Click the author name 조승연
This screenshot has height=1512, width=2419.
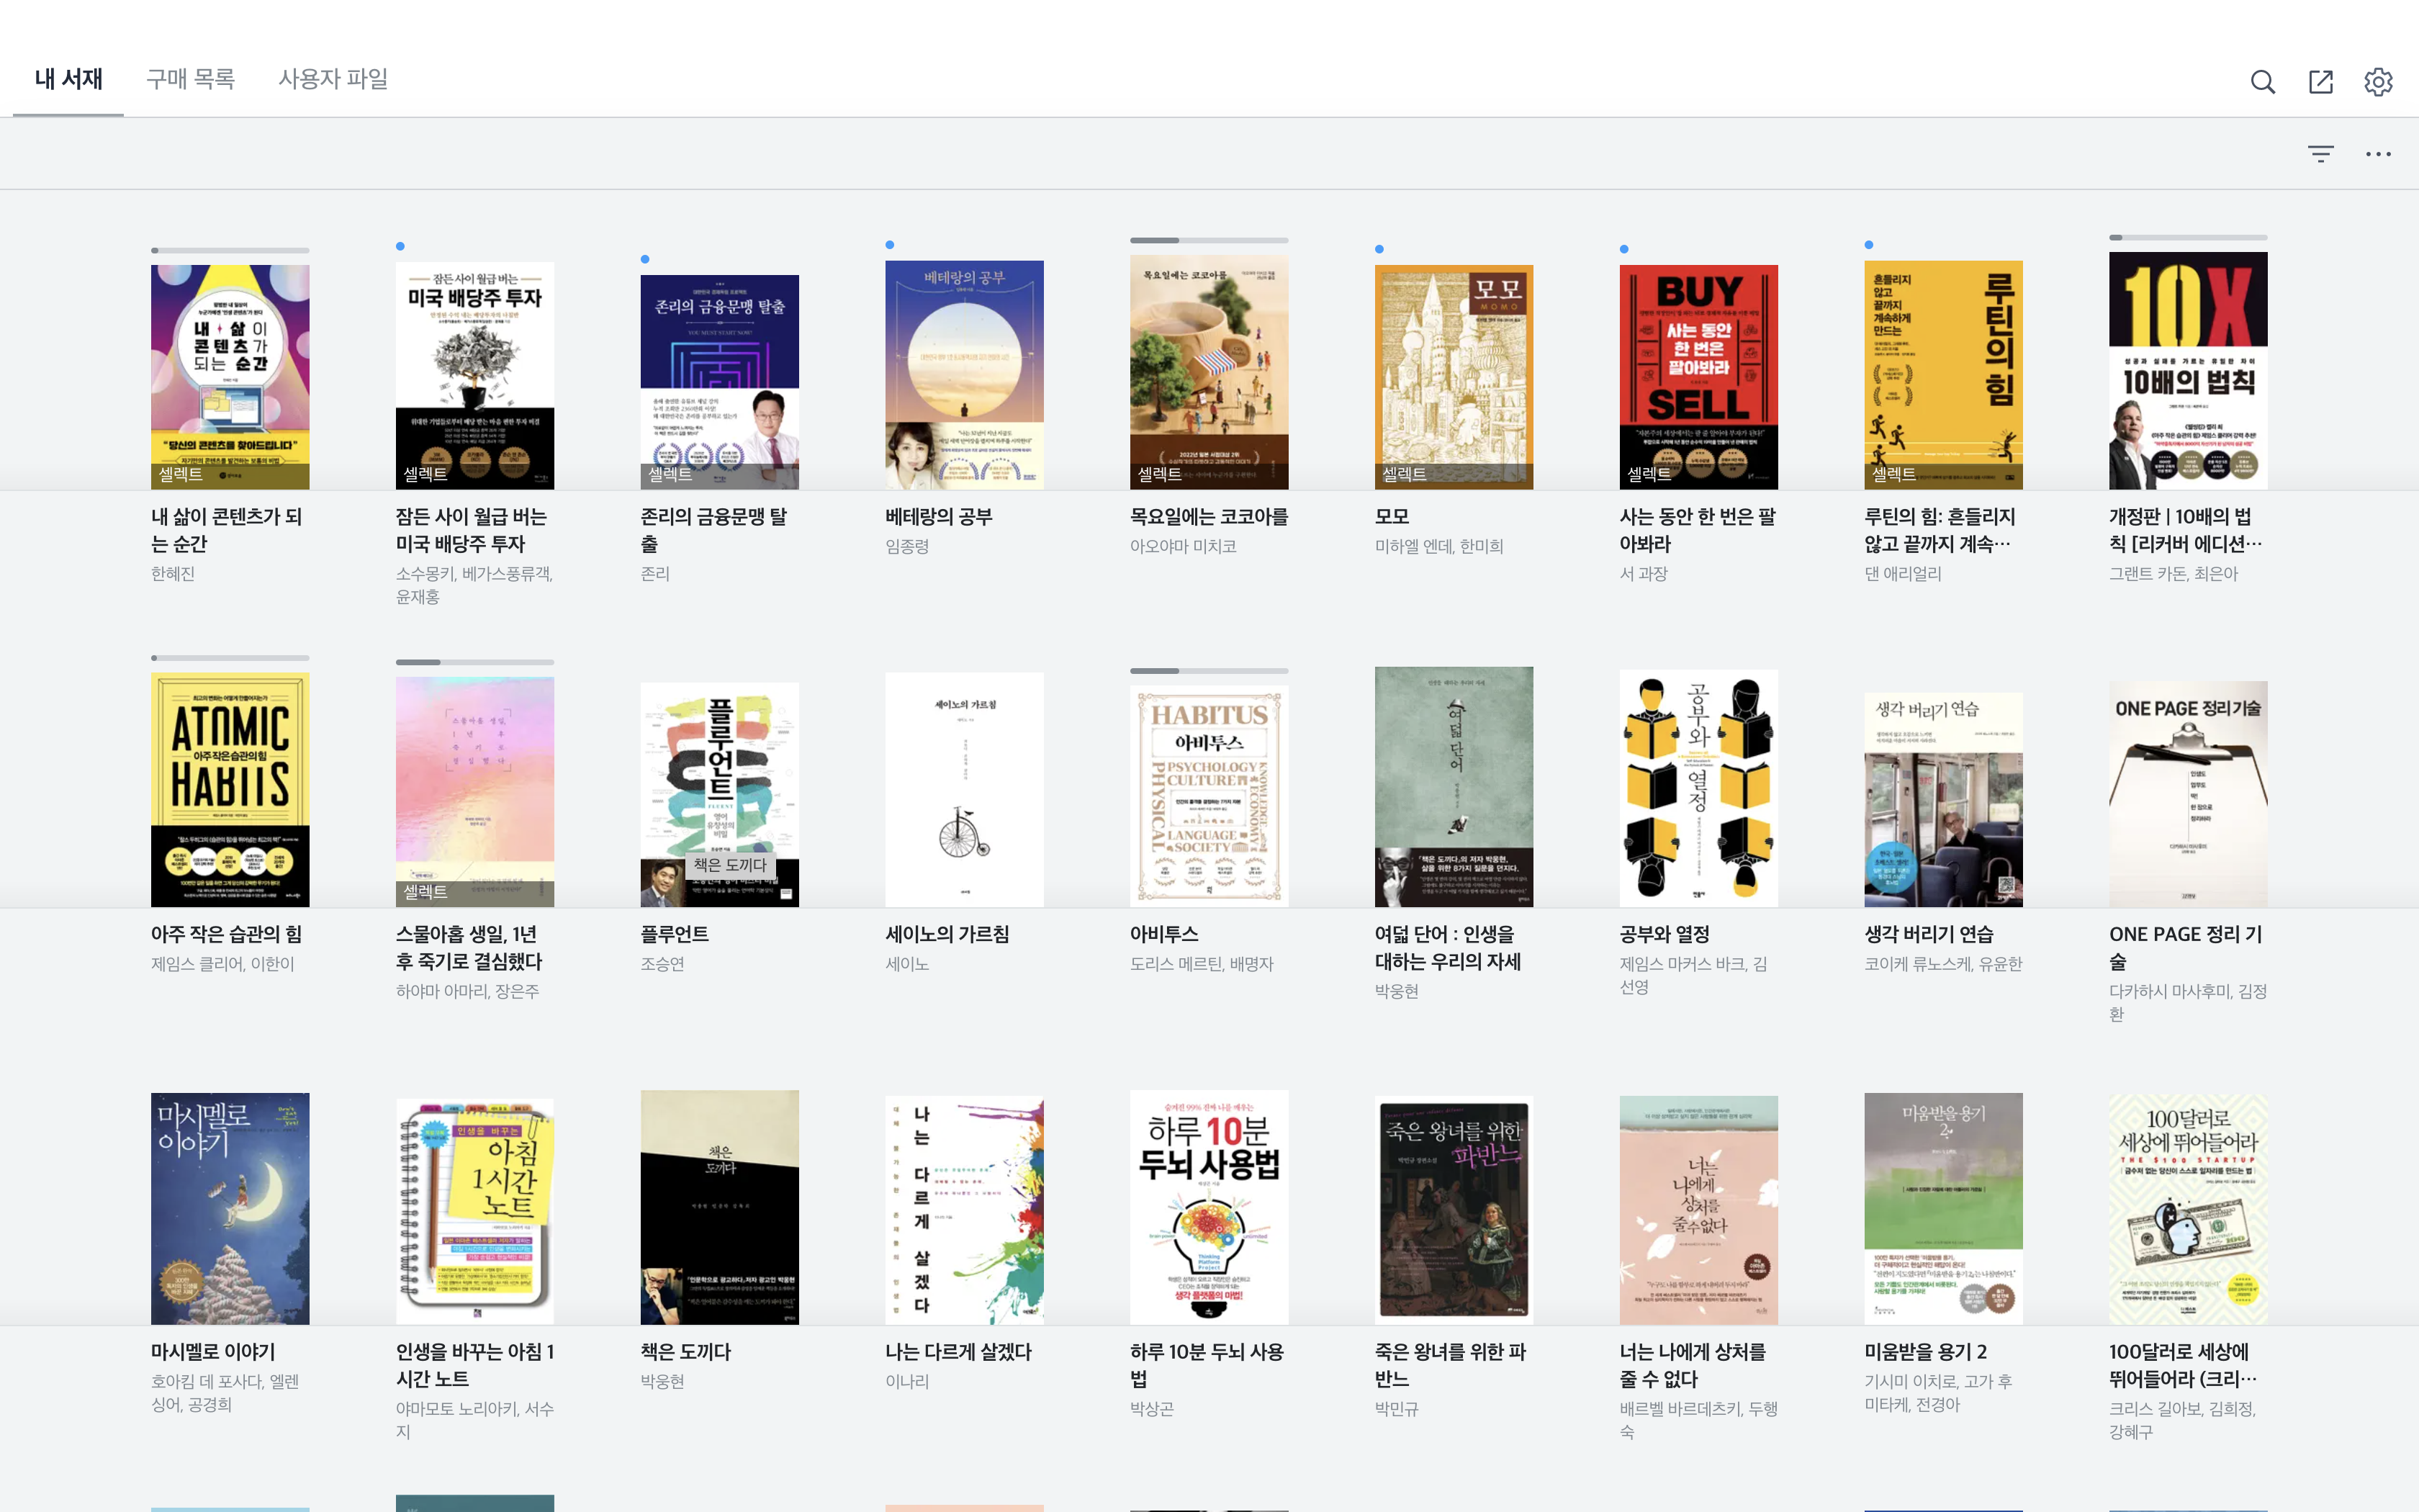[x=662, y=963]
